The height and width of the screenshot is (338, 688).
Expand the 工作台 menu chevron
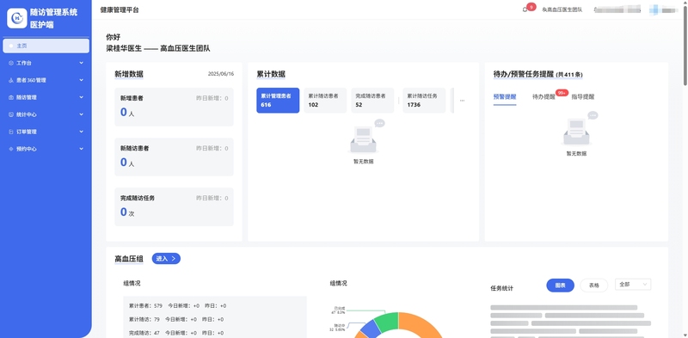tap(81, 63)
